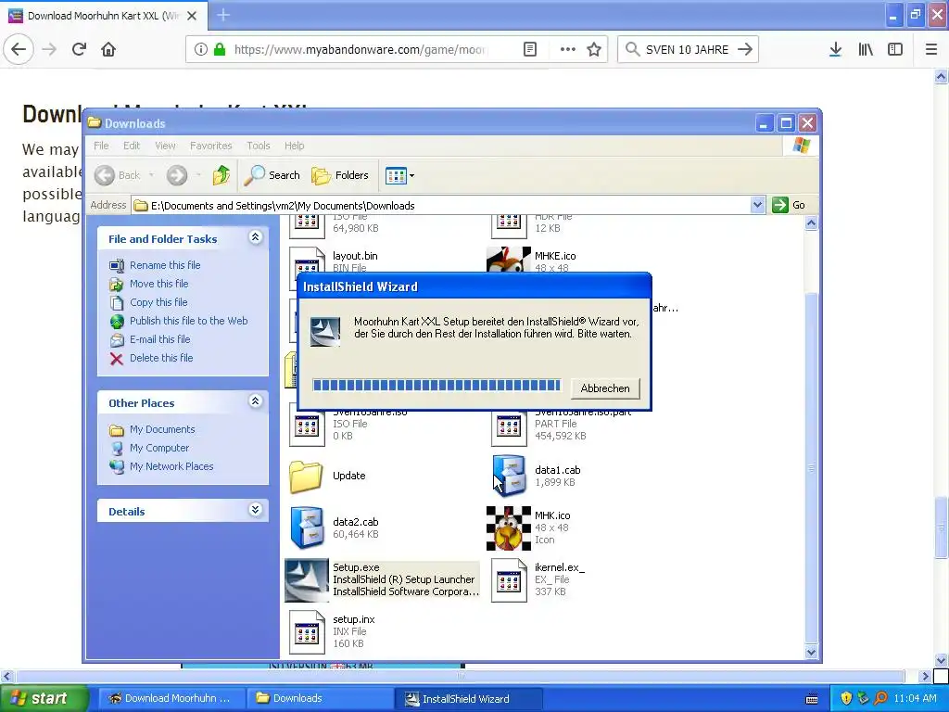Go to Firefox home page icon
This screenshot has height=712, width=949.
[x=108, y=49]
